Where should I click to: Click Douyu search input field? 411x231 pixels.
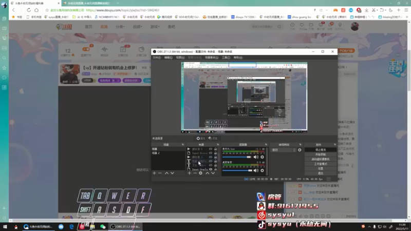click(x=264, y=27)
